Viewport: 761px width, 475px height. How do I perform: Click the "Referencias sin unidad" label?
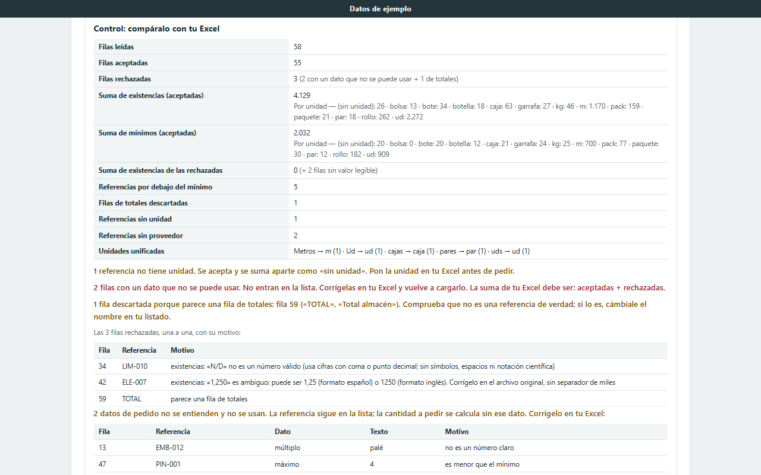click(135, 219)
